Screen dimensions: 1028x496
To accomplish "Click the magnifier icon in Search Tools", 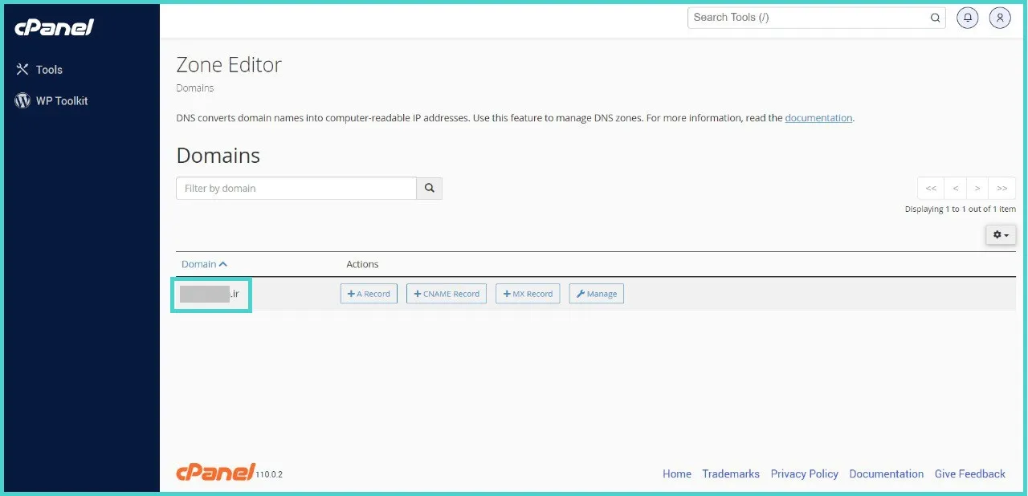I will point(936,18).
